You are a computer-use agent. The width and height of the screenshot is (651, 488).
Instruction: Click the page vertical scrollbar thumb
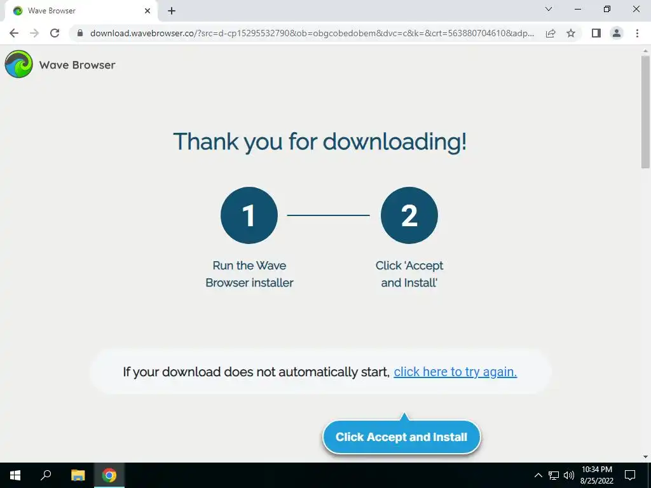click(x=645, y=112)
